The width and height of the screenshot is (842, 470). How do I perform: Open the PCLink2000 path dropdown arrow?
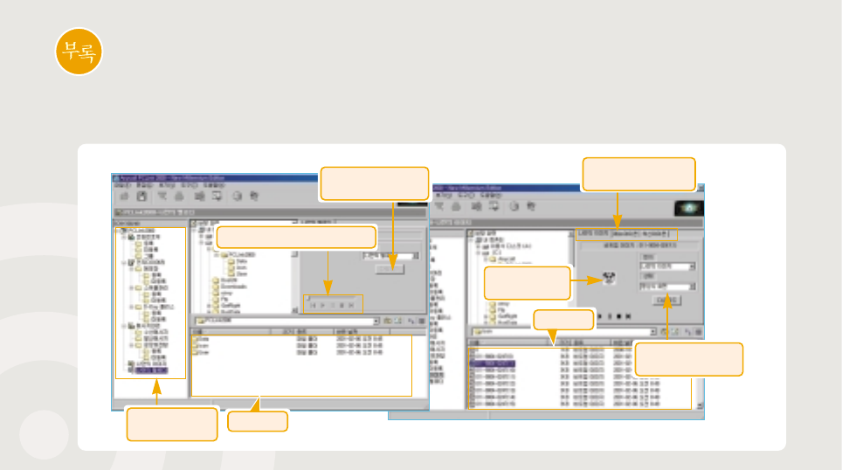point(376,321)
